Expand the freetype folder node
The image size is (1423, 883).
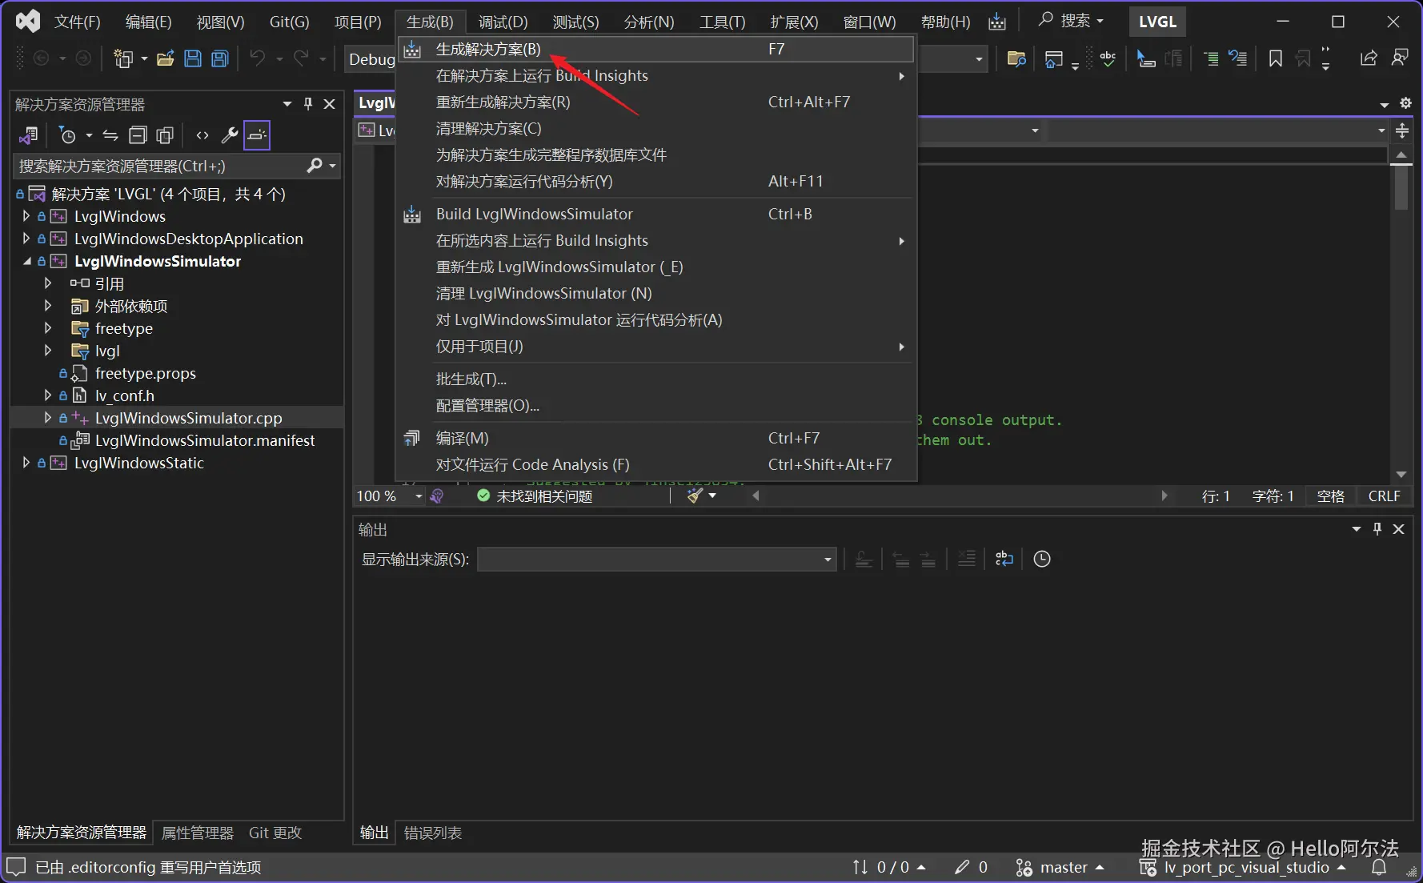pos(48,328)
